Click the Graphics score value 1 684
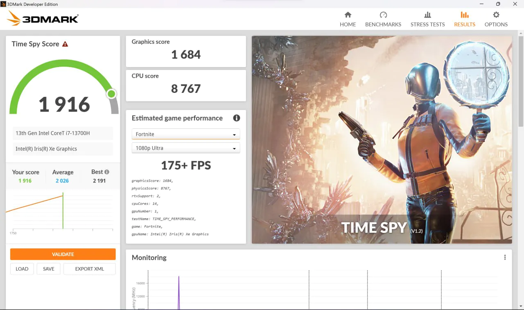 (186, 54)
